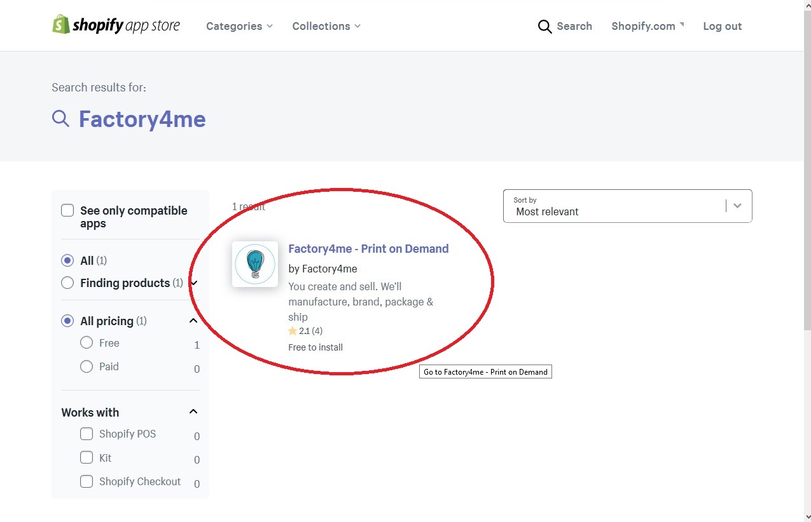The height and width of the screenshot is (522, 811).
Task: Select the Paid pricing option
Action: [x=87, y=366]
